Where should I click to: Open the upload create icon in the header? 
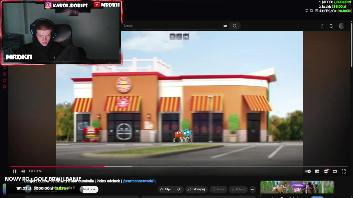coord(322,26)
